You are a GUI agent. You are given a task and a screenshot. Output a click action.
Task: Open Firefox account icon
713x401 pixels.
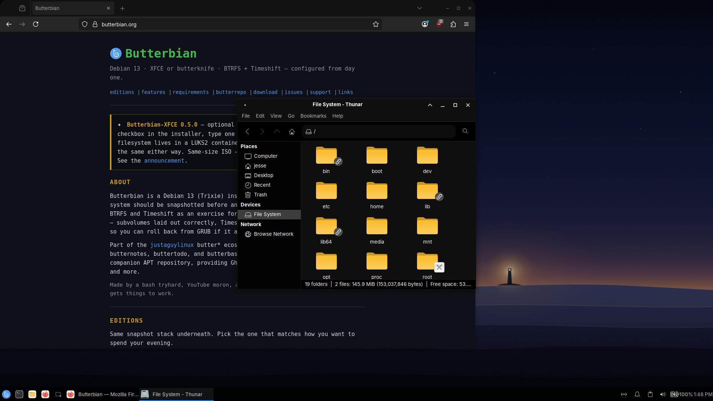(x=425, y=24)
